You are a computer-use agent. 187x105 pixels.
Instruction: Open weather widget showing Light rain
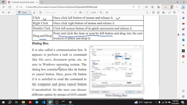pos(143,102)
